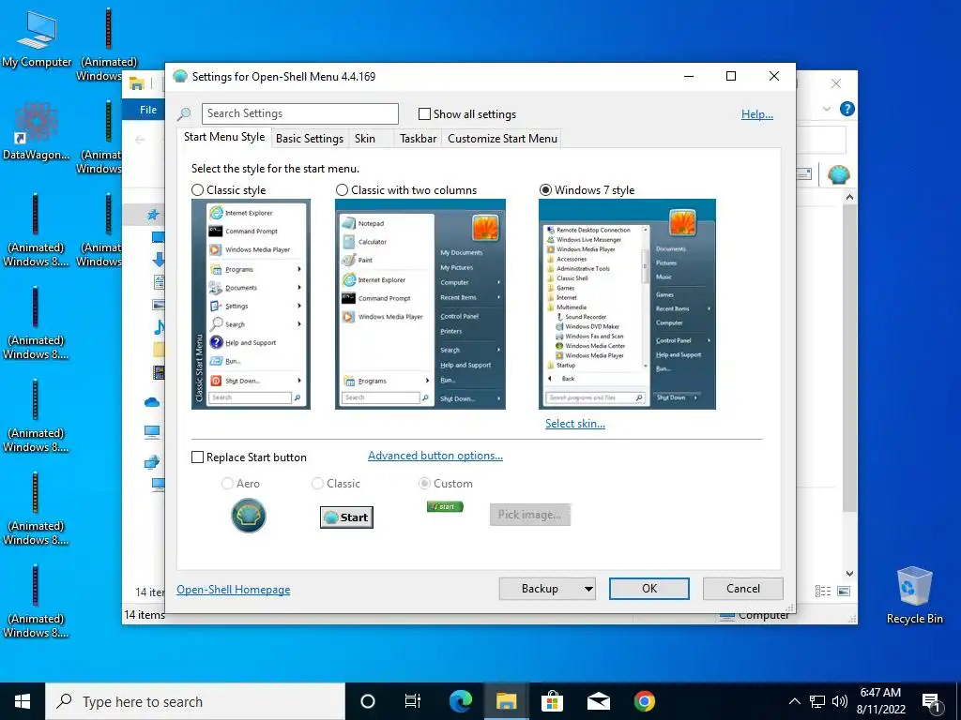Select Classic with two columns radio button
The height and width of the screenshot is (720, 961).
[342, 189]
